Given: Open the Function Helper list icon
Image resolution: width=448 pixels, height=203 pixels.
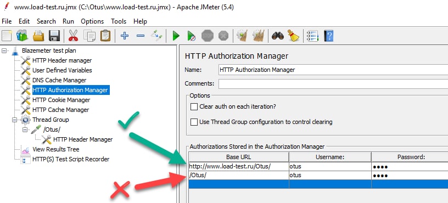Looking at the screenshot, I should pos(312,36).
